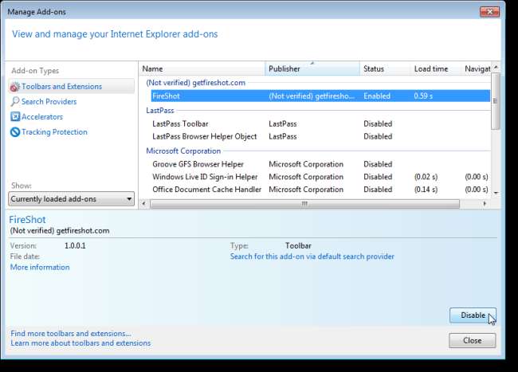Select the FireShot add-on row
518x372 pixels.
[320, 96]
